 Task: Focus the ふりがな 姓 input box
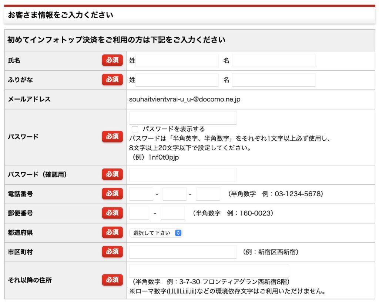click(177, 80)
